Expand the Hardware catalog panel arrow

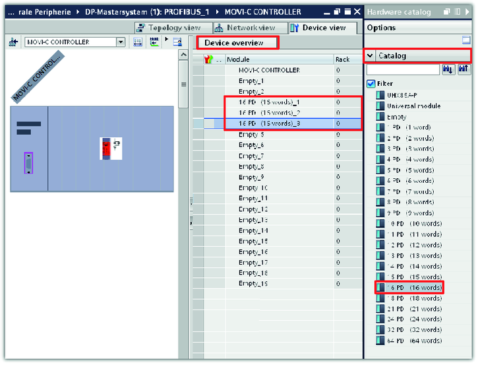tap(466, 12)
